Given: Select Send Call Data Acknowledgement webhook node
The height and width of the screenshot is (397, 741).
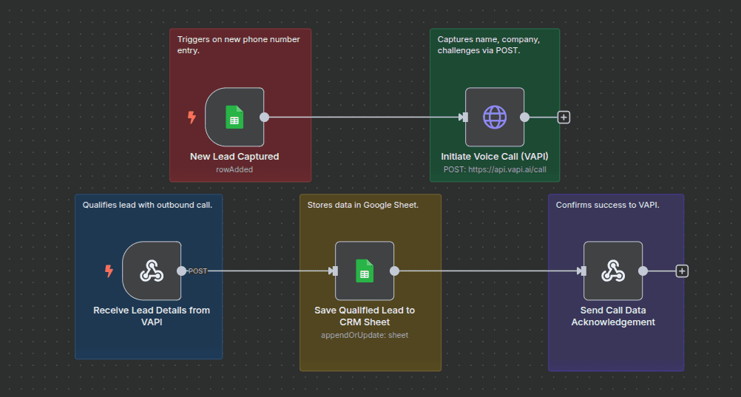Looking at the screenshot, I should click(x=613, y=271).
